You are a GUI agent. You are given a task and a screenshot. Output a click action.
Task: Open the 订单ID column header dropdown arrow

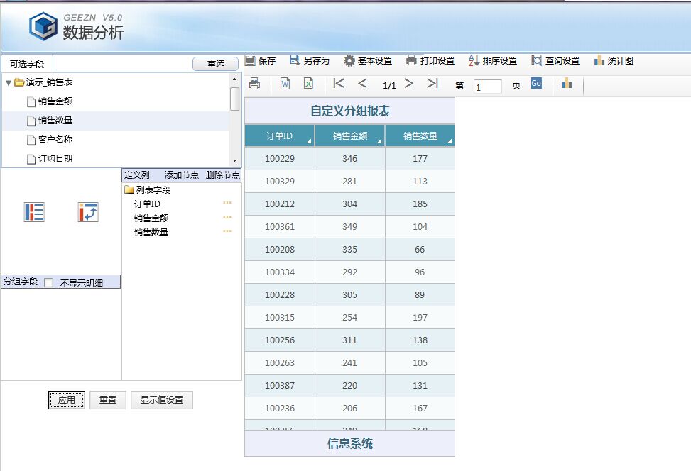coord(309,141)
